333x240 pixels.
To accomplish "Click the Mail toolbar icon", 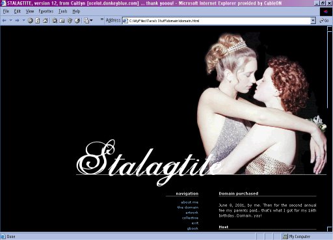I will pyautogui.click(x=87, y=21).
